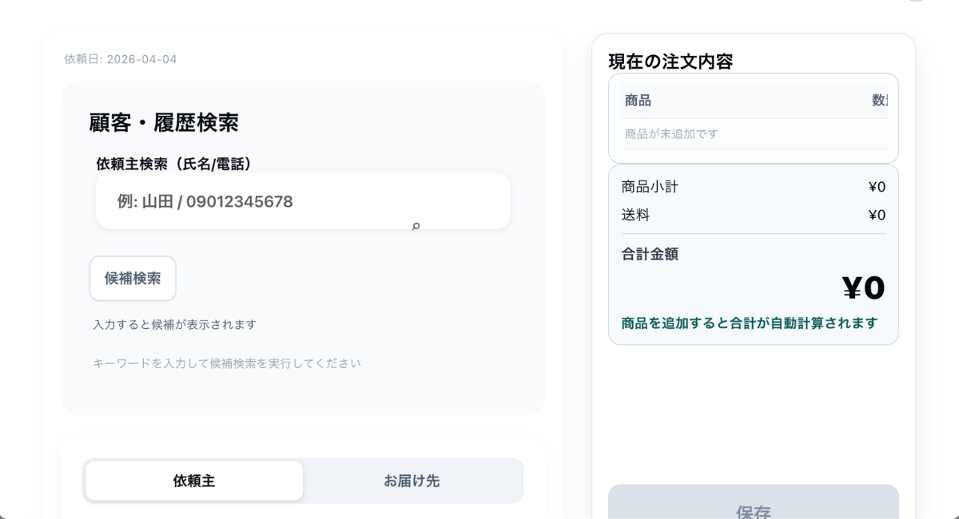Click the 顧客・履歴検索 heading

(164, 123)
